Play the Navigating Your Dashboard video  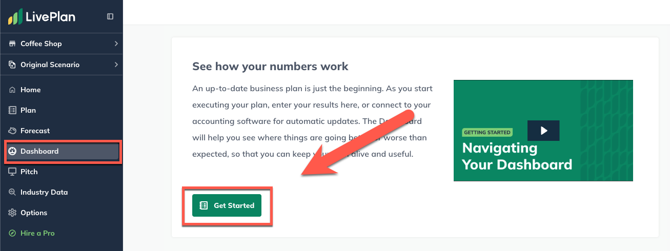click(x=543, y=131)
